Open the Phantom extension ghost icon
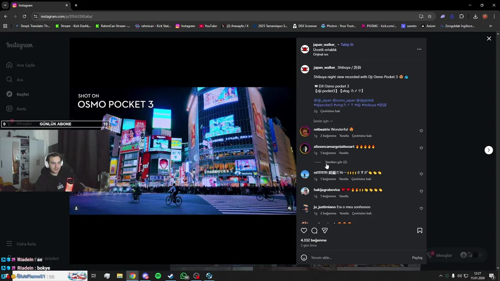500x281 pixels. point(443,16)
